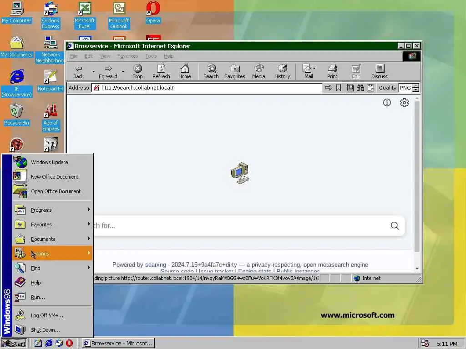The image size is (466, 349).
Task: Refresh the current page
Action: pos(161,71)
